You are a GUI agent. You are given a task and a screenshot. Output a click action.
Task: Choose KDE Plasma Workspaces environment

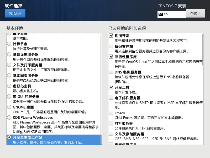(9, 117)
